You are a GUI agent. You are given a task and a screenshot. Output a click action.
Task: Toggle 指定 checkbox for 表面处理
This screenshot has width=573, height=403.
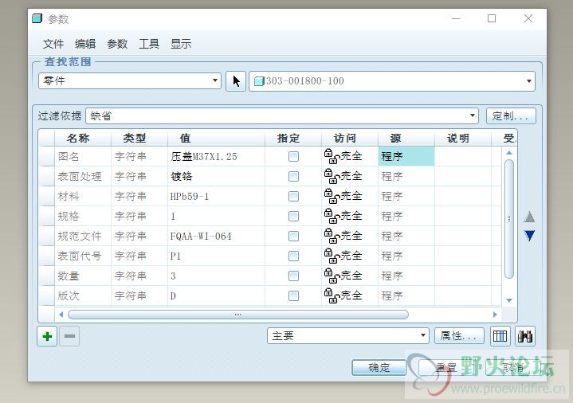[293, 177]
